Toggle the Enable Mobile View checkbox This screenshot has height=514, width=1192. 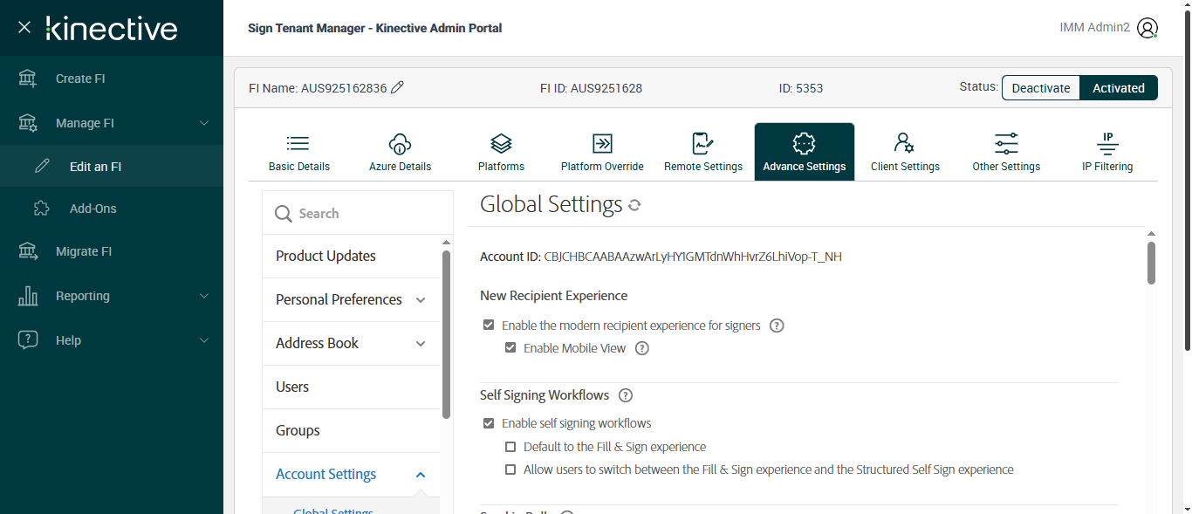[x=510, y=348]
